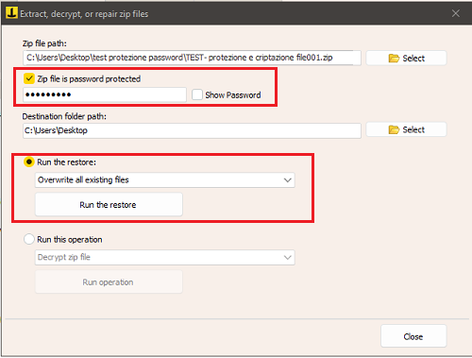Click the Run operation button
This screenshot has height=358, width=472.
[x=109, y=281]
